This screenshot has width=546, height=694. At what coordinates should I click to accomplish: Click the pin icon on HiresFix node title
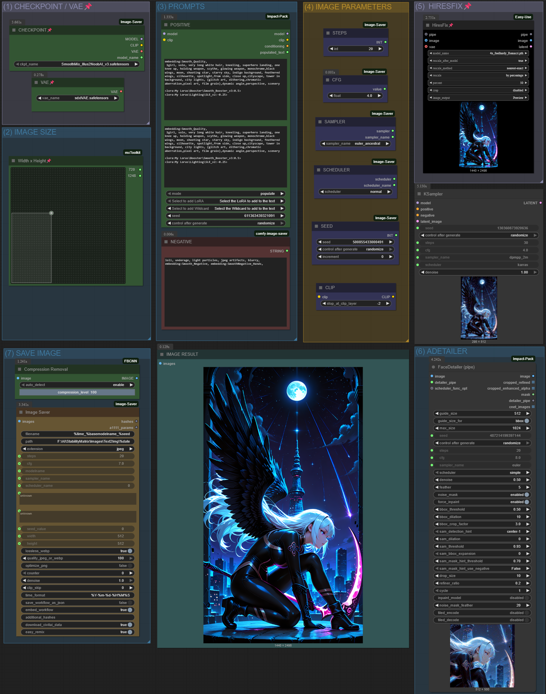tap(451, 25)
